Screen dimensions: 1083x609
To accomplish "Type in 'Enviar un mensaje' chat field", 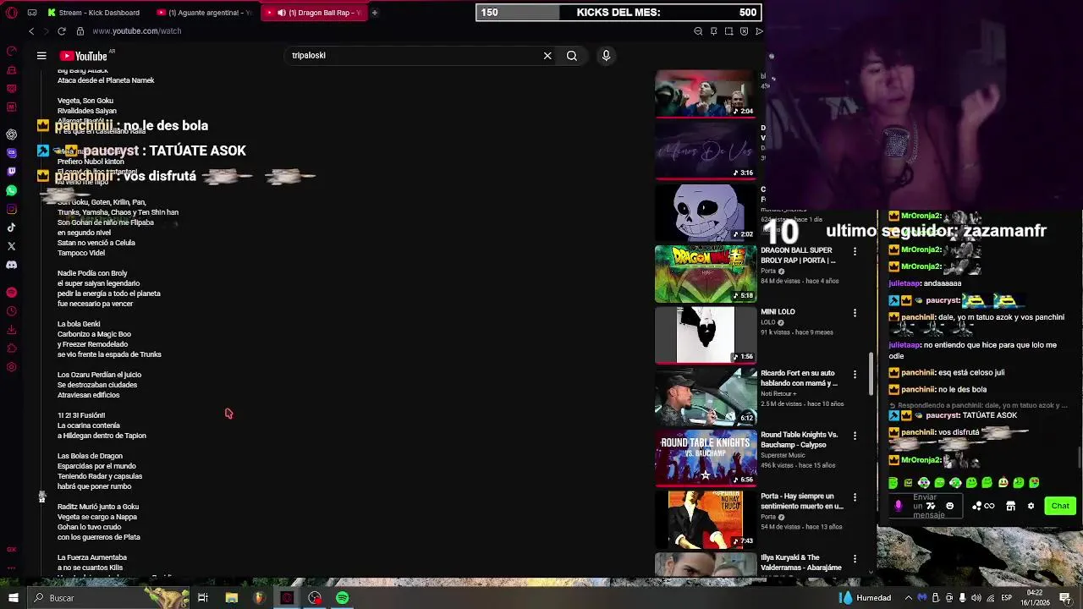I will pyautogui.click(x=927, y=506).
